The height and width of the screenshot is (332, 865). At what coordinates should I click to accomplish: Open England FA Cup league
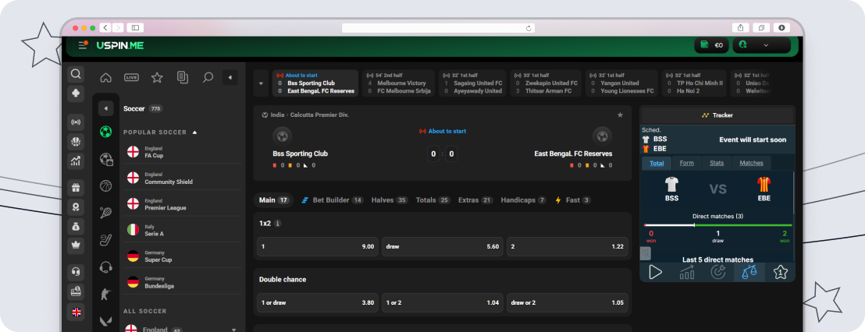(x=182, y=152)
